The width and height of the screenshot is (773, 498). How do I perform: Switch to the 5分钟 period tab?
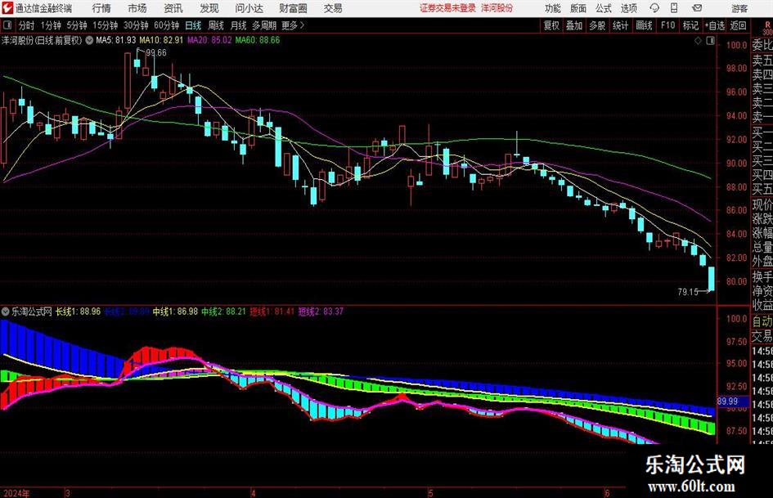pos(76,25)
